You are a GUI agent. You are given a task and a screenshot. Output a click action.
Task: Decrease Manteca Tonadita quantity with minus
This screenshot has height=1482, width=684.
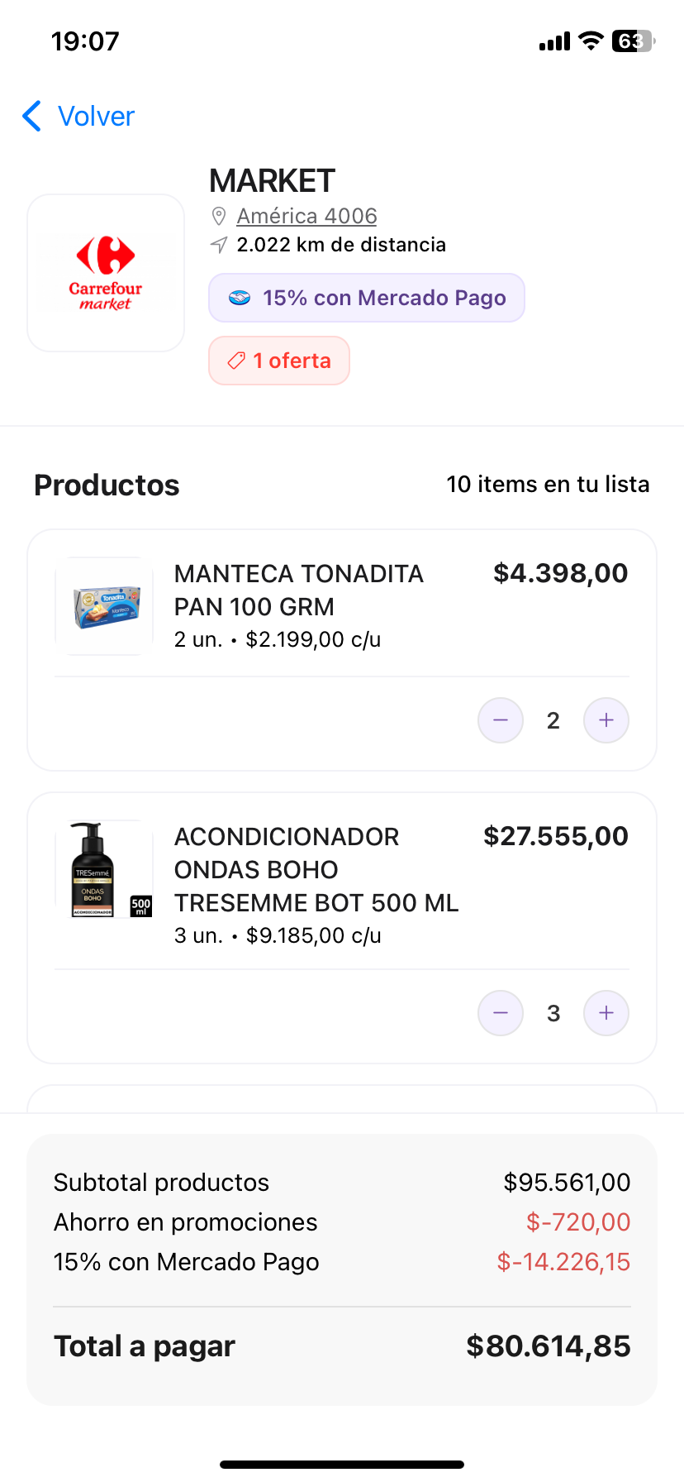(x=501, y=720)
